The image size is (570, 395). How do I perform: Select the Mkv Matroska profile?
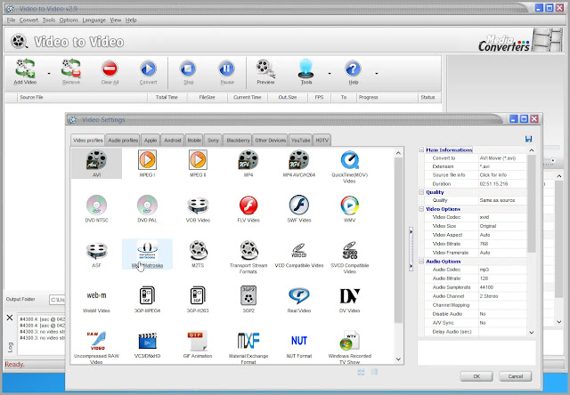(147, 254)
